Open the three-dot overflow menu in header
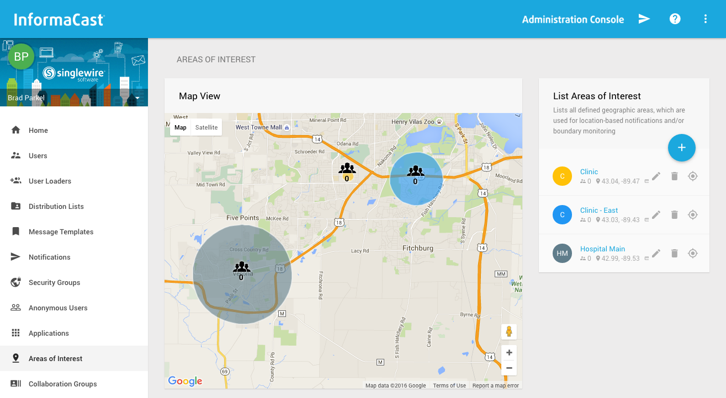726x398 pixels. click(x=706, y=19)
